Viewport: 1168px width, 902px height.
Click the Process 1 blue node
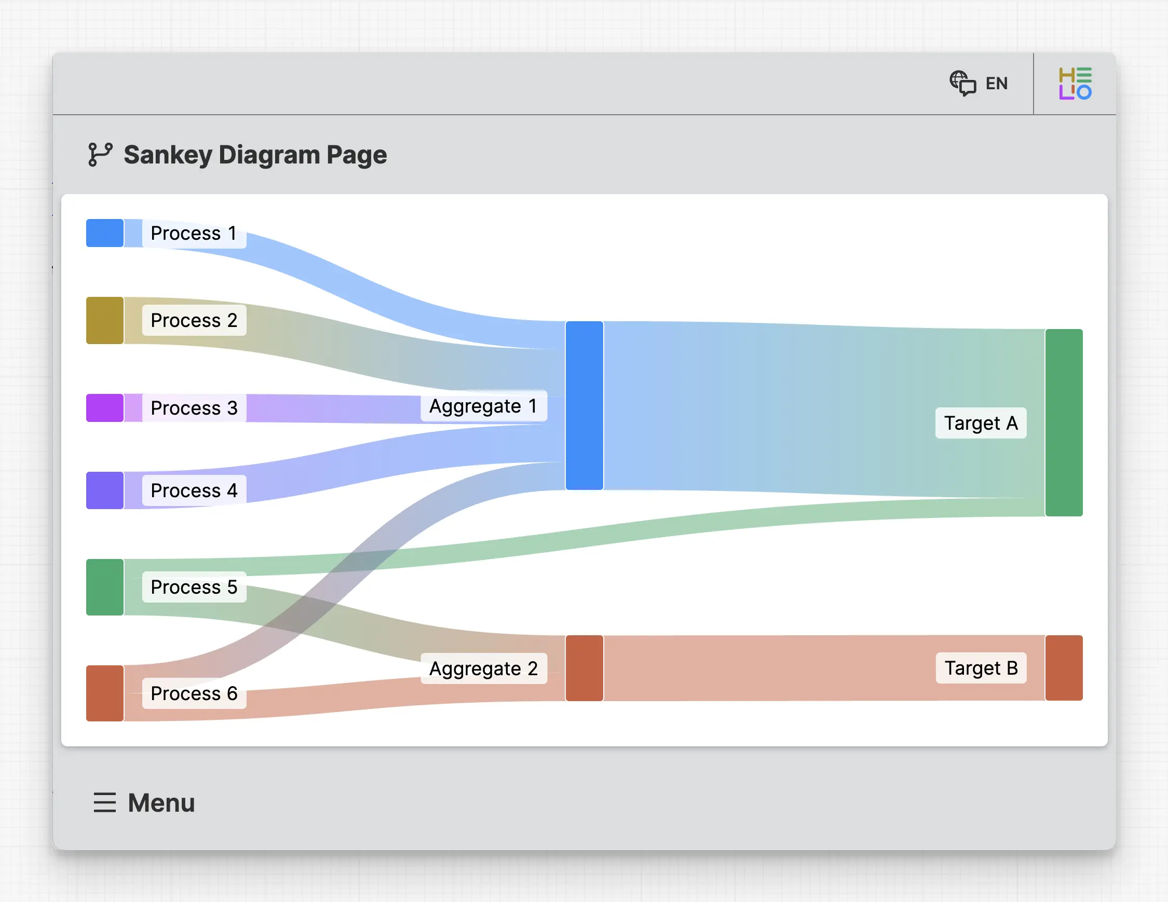coord(105,233)
